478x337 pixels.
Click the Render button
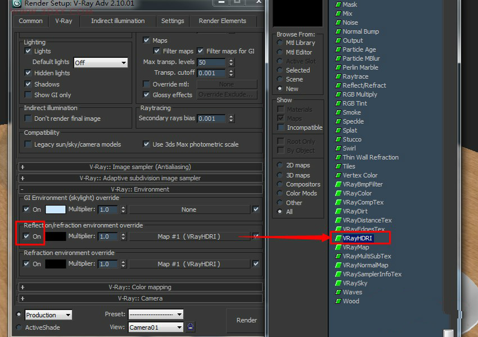(246, 320)
